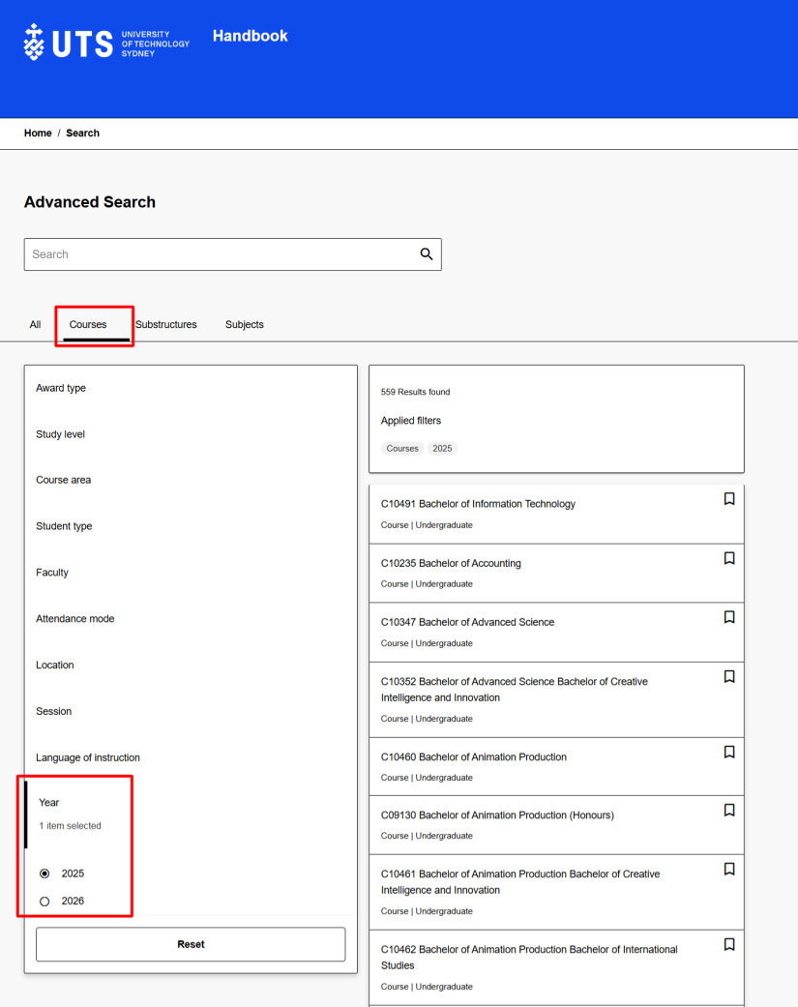Expand the Faculty filter
This screenshot has height=1007, width=798.
click(x=51, y=573)
